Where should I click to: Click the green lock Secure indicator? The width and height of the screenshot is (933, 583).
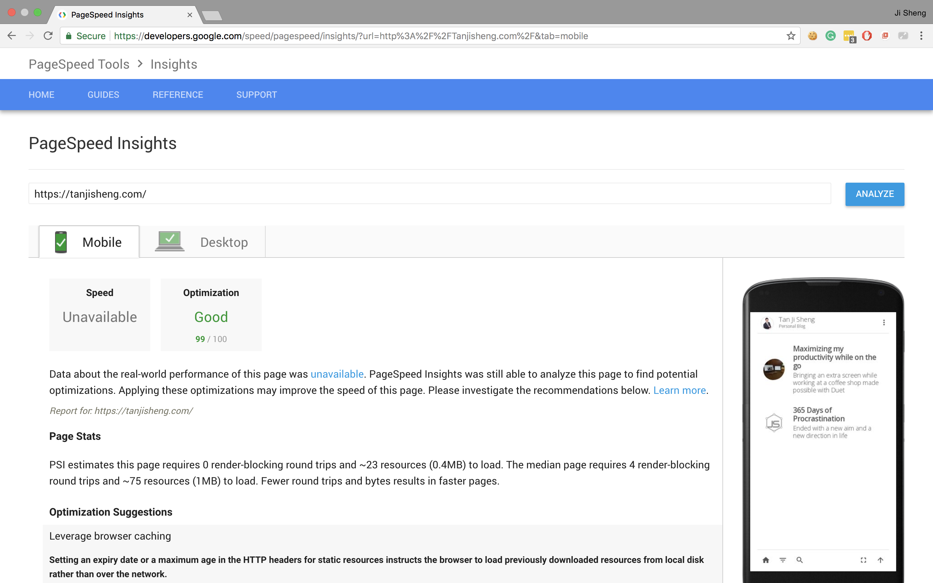[x=86, y=36]
